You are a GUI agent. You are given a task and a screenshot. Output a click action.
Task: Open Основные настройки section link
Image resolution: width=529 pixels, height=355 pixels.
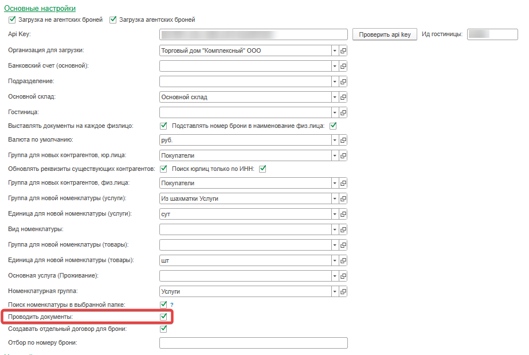coord(40,8)
